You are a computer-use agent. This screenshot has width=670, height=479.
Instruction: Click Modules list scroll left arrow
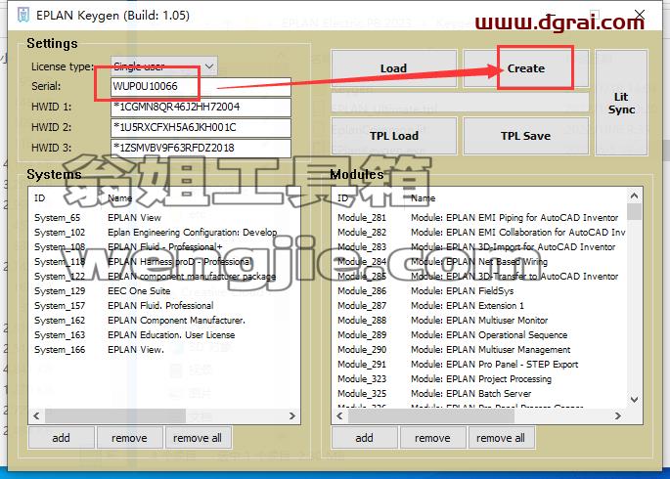(x=339, y=415)
